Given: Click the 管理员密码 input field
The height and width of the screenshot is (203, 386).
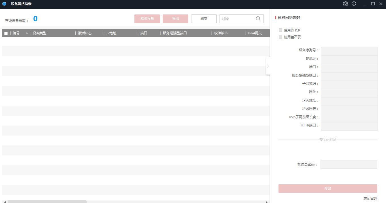Looking at the screenshot, I should 349,164.
